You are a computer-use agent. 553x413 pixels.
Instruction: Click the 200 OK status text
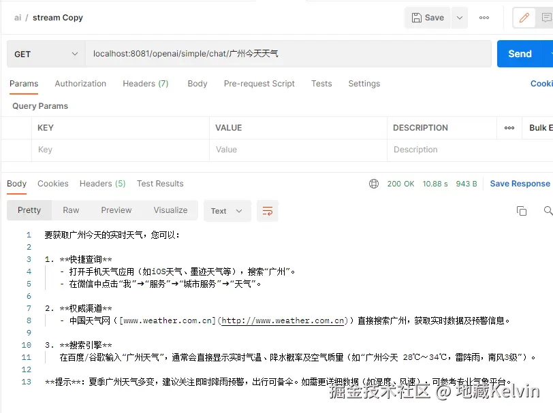(400, 184)
